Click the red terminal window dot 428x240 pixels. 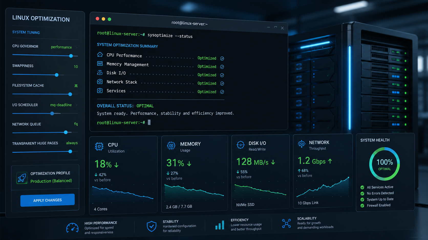pyautogui.click(x=97, y=19)
